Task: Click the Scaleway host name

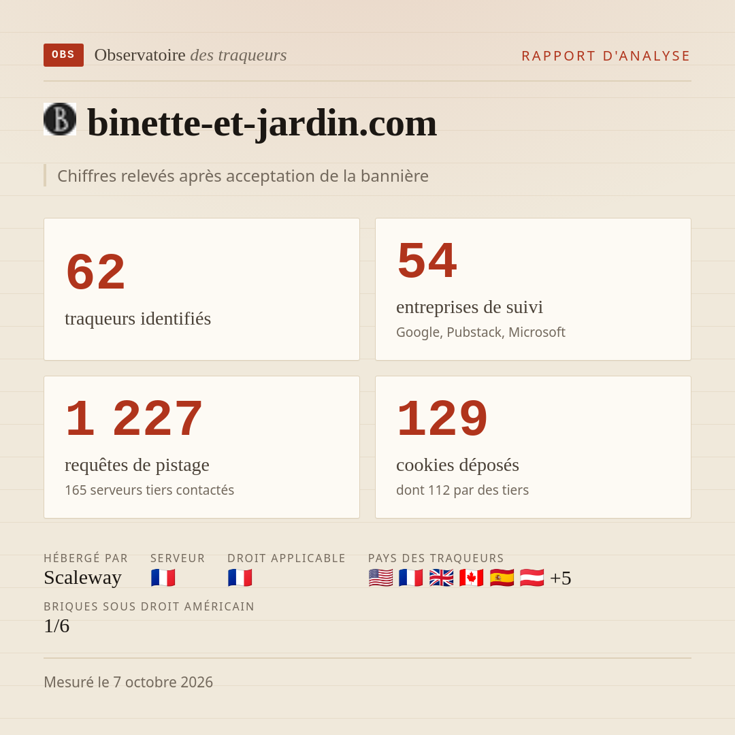Action: (82, 578)
